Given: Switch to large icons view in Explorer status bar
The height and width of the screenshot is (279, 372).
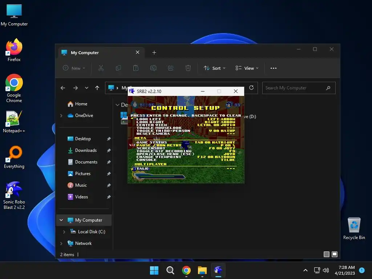Looking at the screenshot, I should point(335,254).
